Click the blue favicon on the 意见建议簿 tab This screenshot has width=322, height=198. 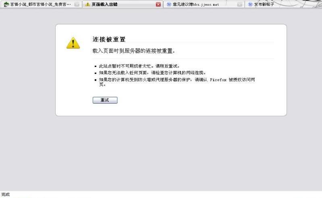169,4
